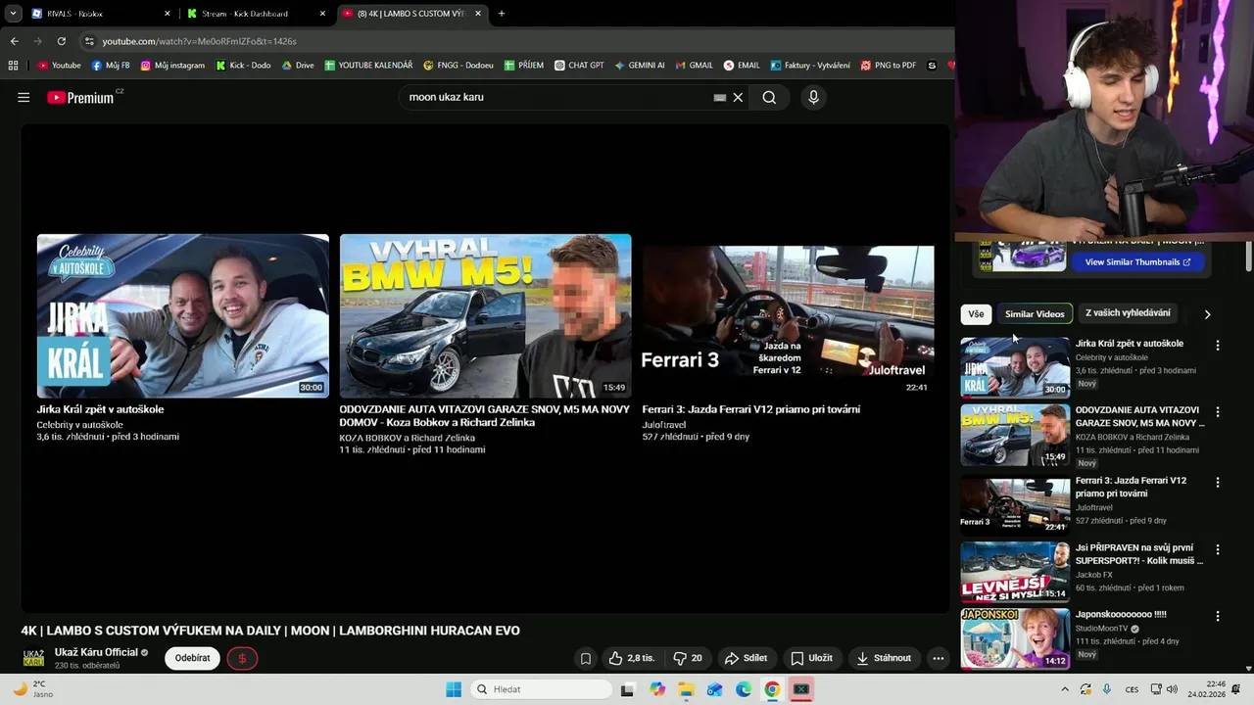Screen dimensions: 1254x705
Task: Open the Můj FB bookmark
Action: pyautogui.click(x=111, y=66)
